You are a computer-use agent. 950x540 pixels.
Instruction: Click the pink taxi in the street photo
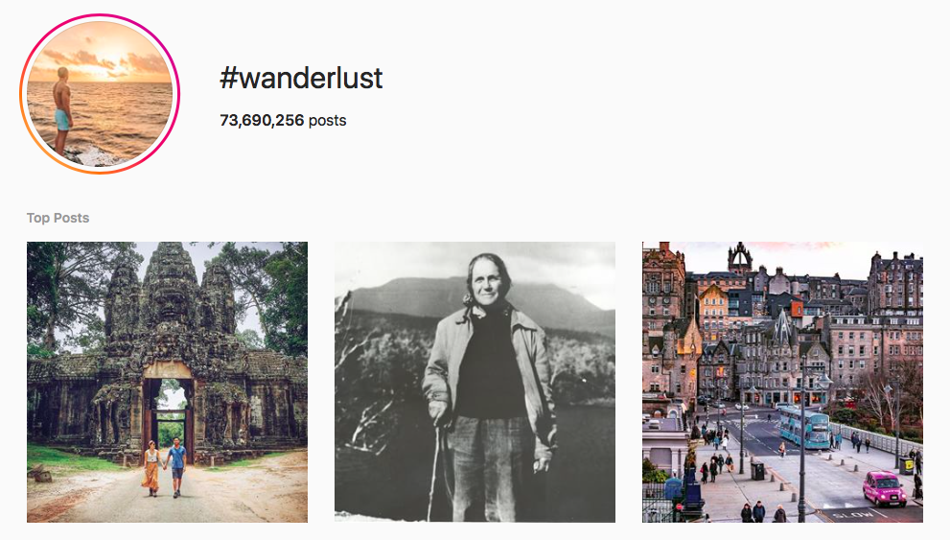(x=885, y=488)
